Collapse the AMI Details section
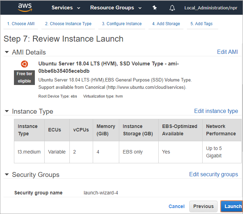Screen dimensions: 243x214 tap(7, 52)
